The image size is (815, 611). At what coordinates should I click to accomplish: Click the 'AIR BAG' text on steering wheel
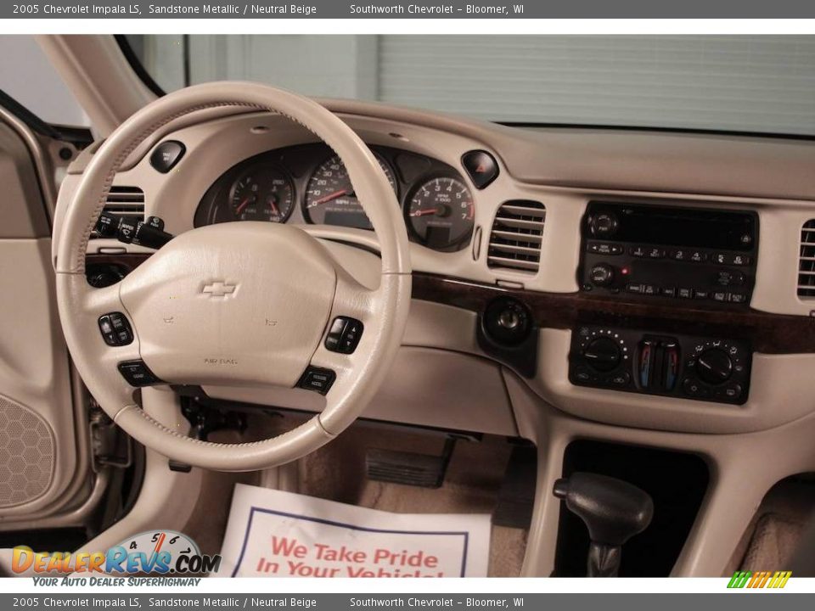[x=221, y=362]
